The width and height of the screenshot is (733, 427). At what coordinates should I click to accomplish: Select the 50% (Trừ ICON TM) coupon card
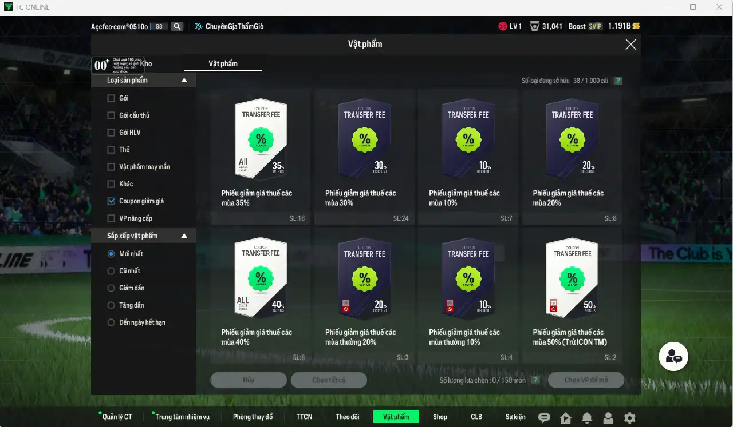(x=572, y=296)
